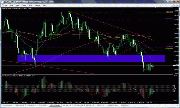Image resolution: width=180 pixels, height=108 pixels.
Task: Open the Help menu
Action: click(x=44, y=5)
